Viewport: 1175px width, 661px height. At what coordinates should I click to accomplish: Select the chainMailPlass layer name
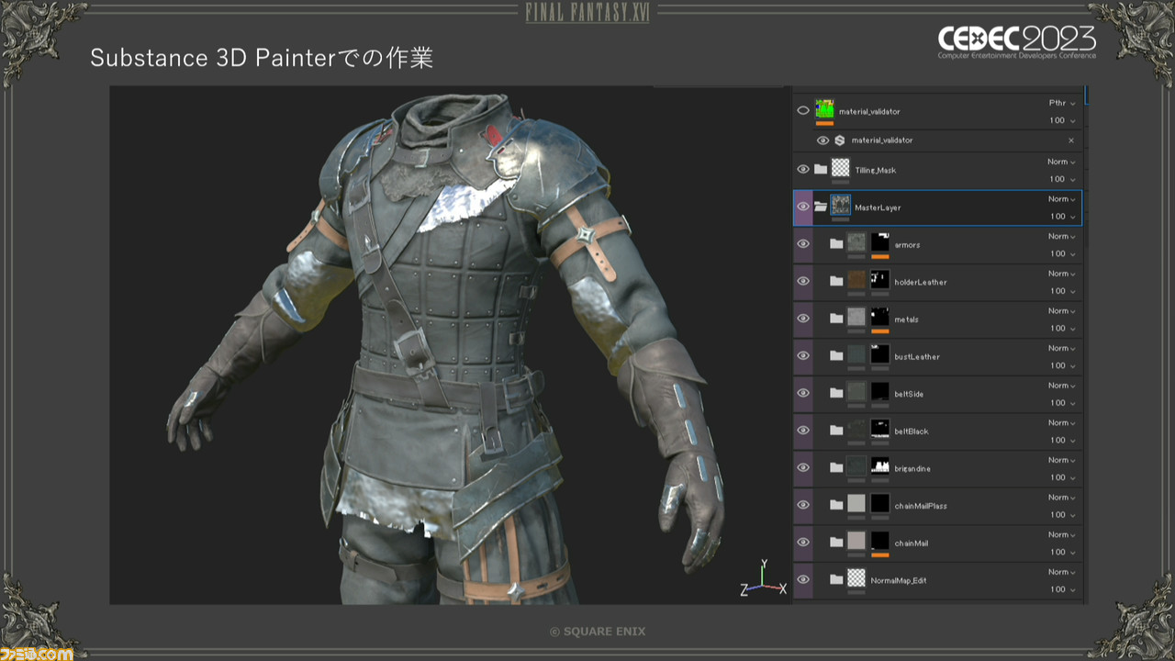click(921, 506)
